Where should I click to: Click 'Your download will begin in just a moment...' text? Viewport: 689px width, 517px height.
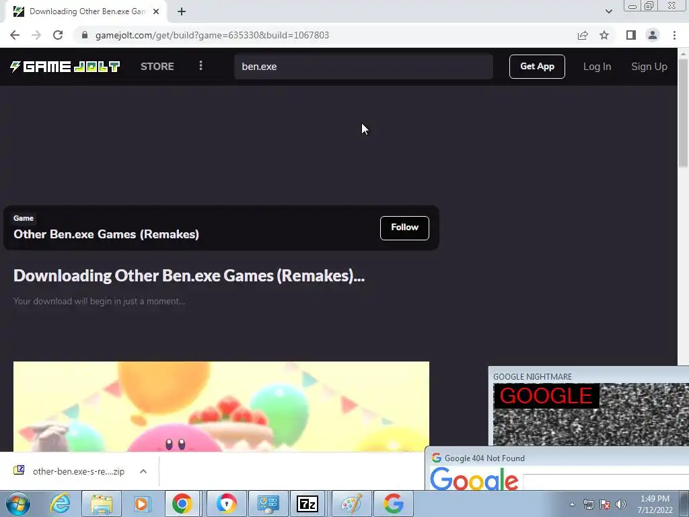click(100, 301)
